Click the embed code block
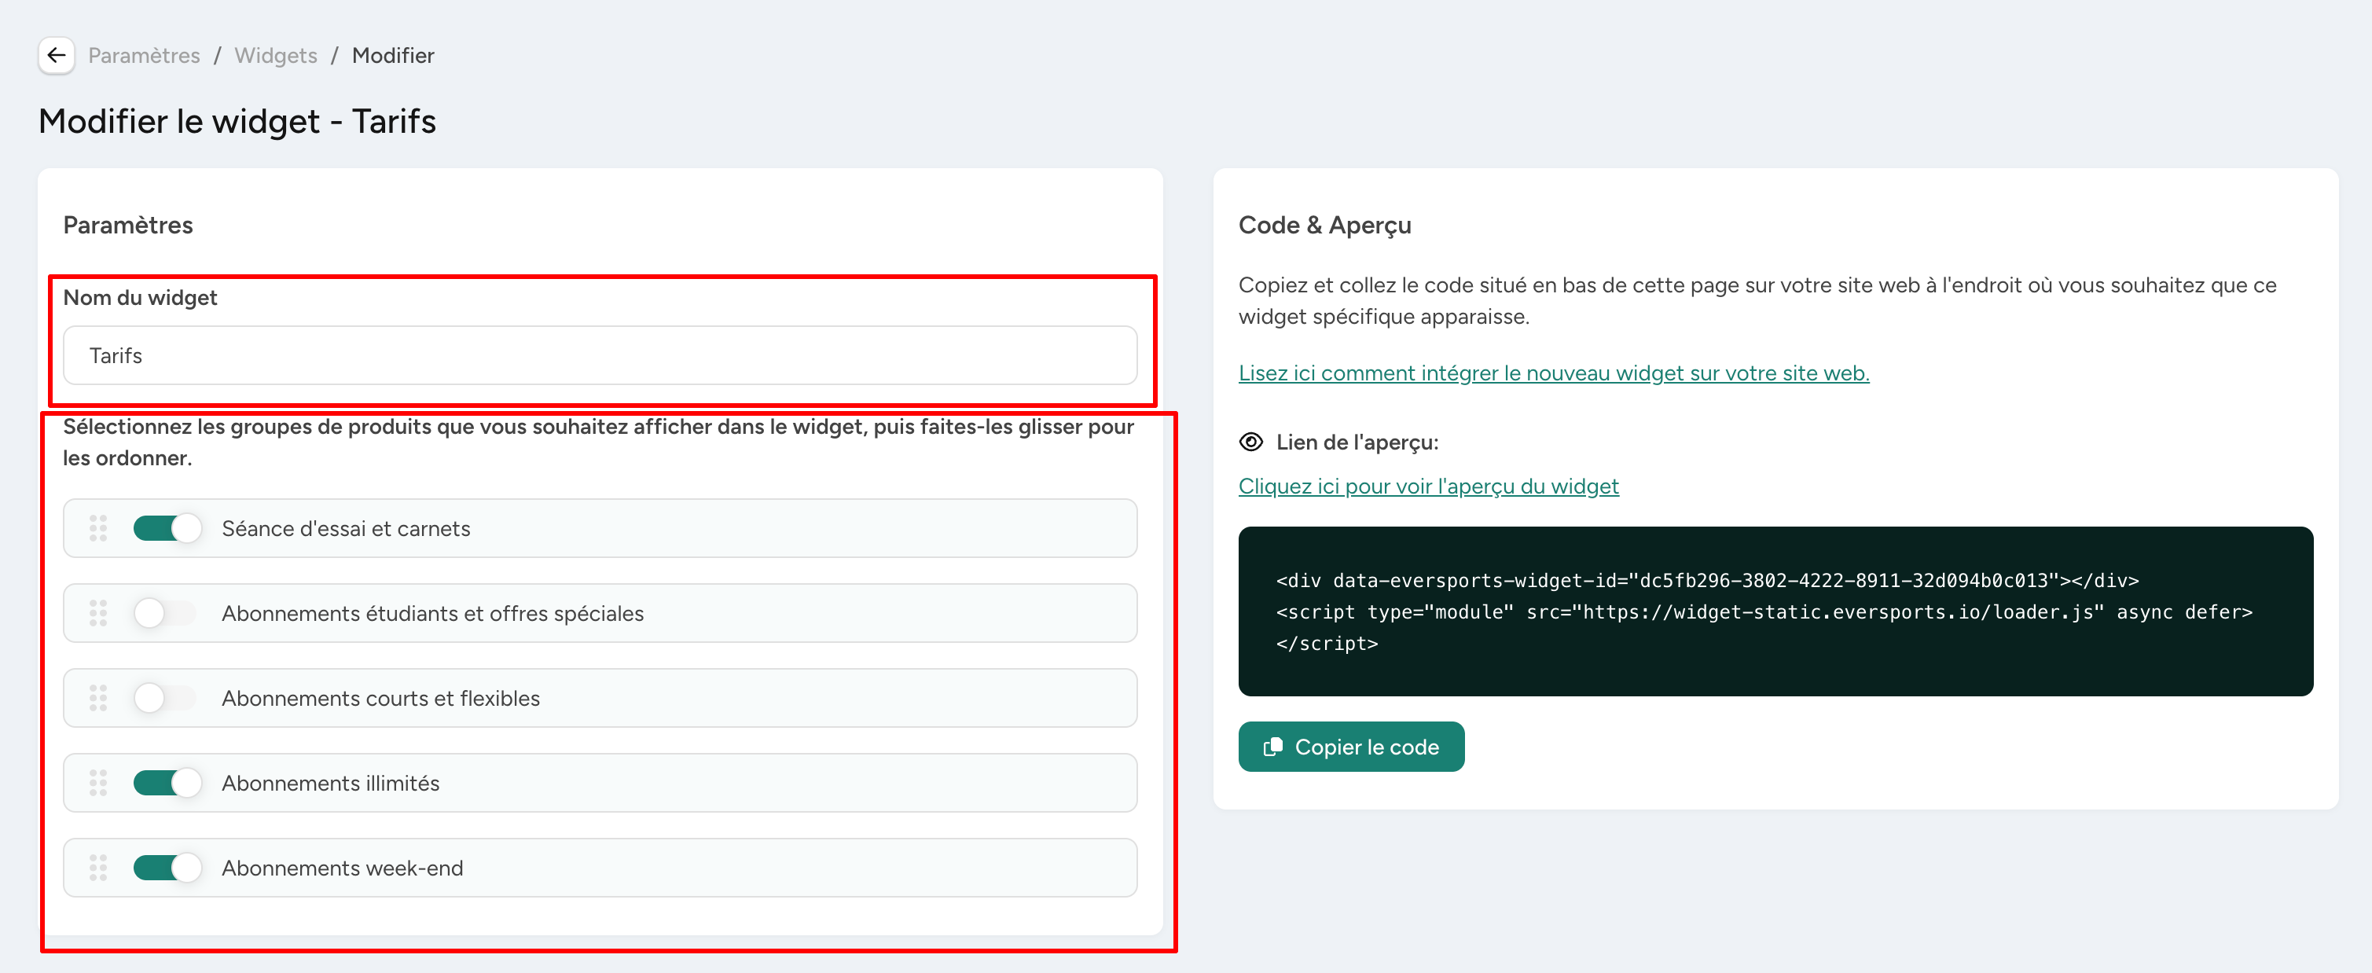The image size is (2372, 973). coord(1775,611)
